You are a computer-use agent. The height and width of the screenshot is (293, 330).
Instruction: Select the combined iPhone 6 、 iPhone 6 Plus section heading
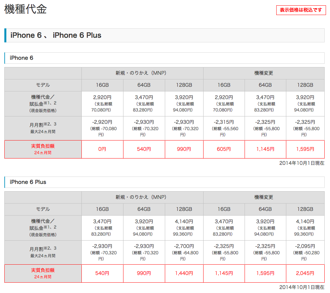(56, 35)
